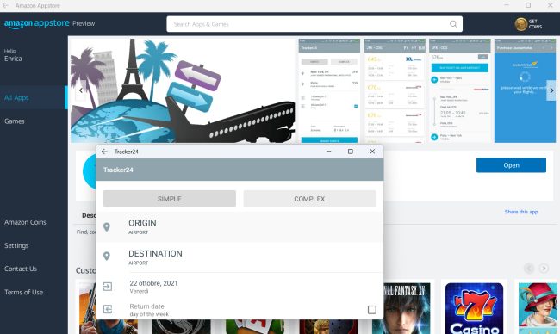This screenshot has width=560, height=334.
Task: Maximize the Amazon Appstore window
Action: click(528, 5)
